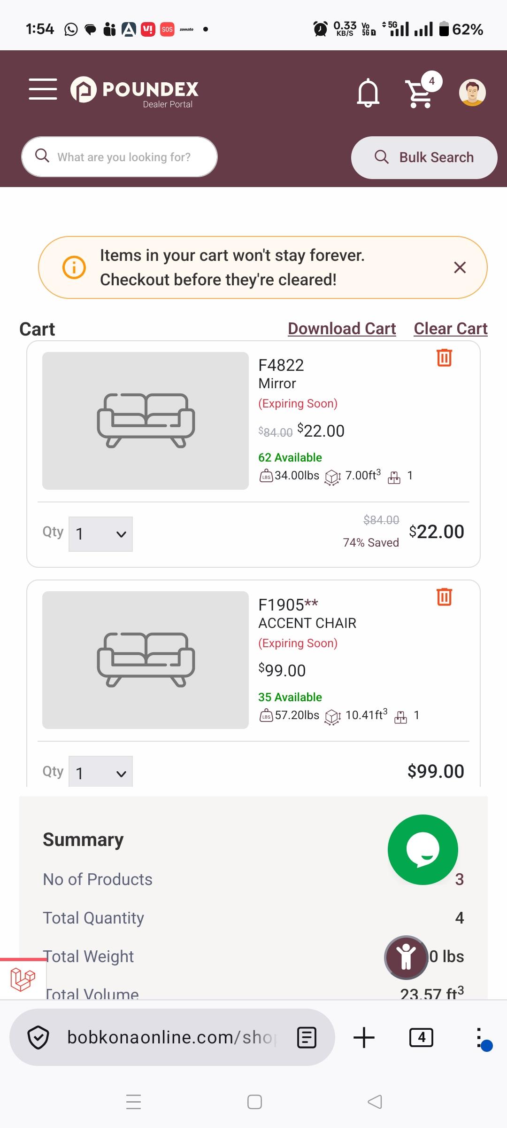Open the accessibility options widget
This screenshot has width=507, height=1128.
[406, 957]
